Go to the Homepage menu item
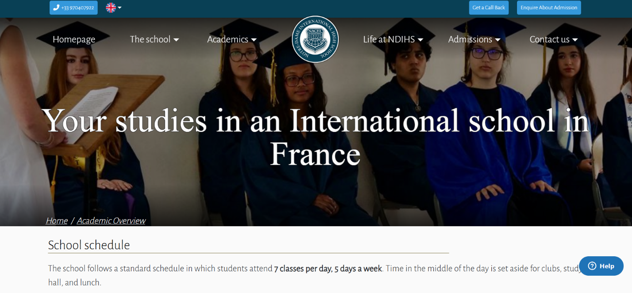The image size is (632, 293). (74, 39)
